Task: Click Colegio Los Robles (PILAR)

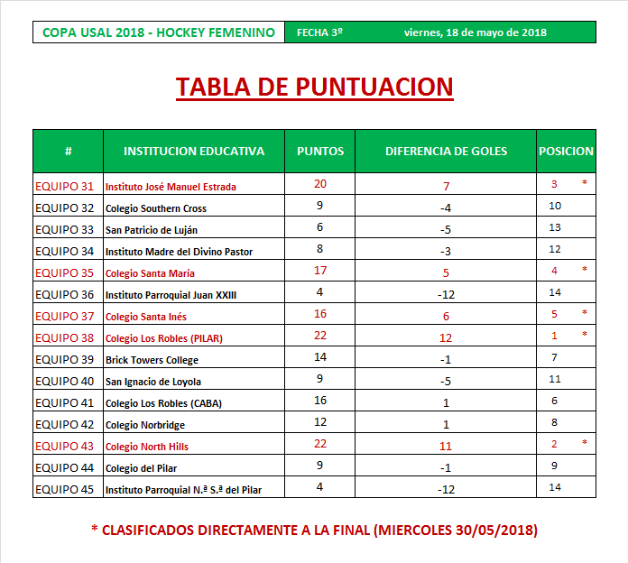Action: click(164, 338)
